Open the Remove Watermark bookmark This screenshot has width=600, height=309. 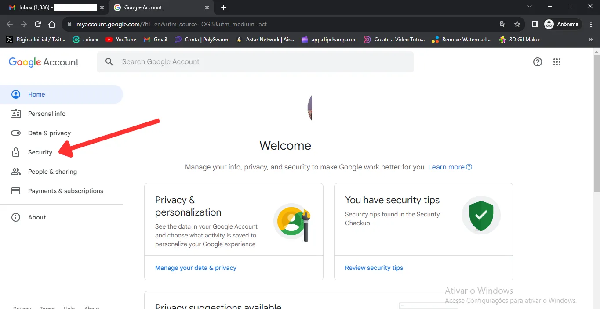coord(462,40)
